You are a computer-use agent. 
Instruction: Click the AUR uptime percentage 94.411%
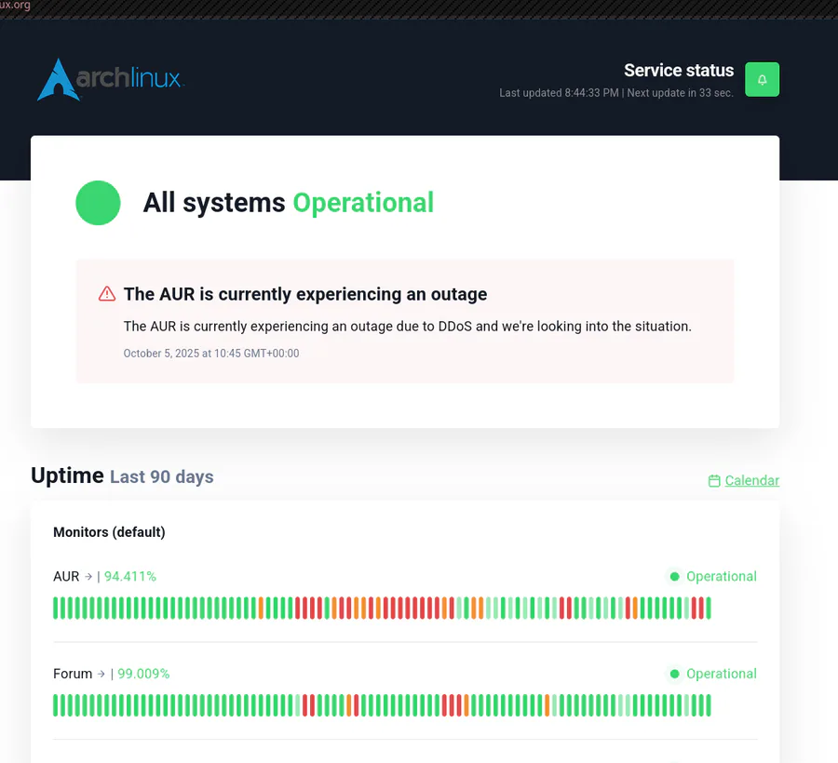(130, 577)
